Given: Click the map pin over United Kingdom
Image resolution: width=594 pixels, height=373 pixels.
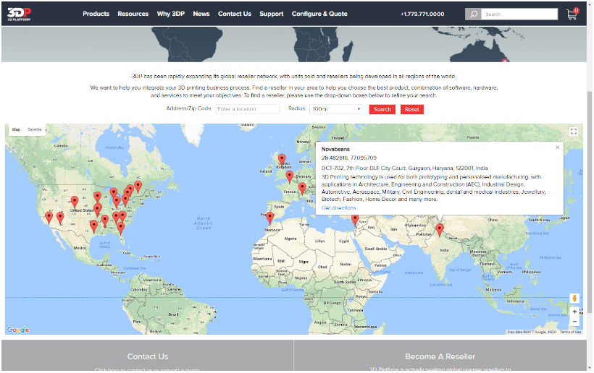Looking at the screenshot, I should coord(282,160).
